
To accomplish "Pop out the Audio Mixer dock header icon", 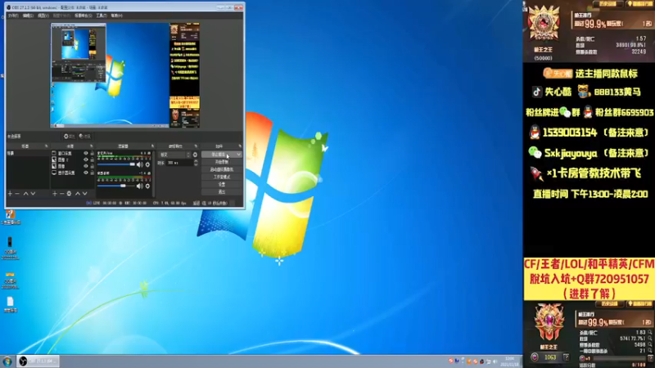I will click(152, 146).
